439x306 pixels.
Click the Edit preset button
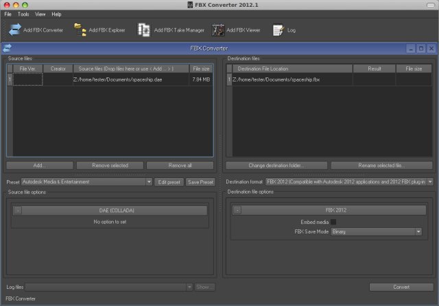[169, 182]
